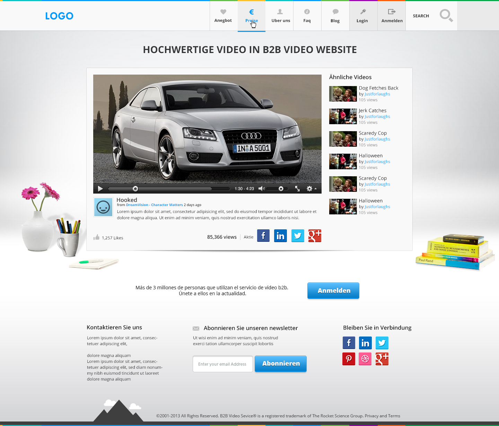Click the search magnifier icon
499x426 pixels.
point(446,16)
